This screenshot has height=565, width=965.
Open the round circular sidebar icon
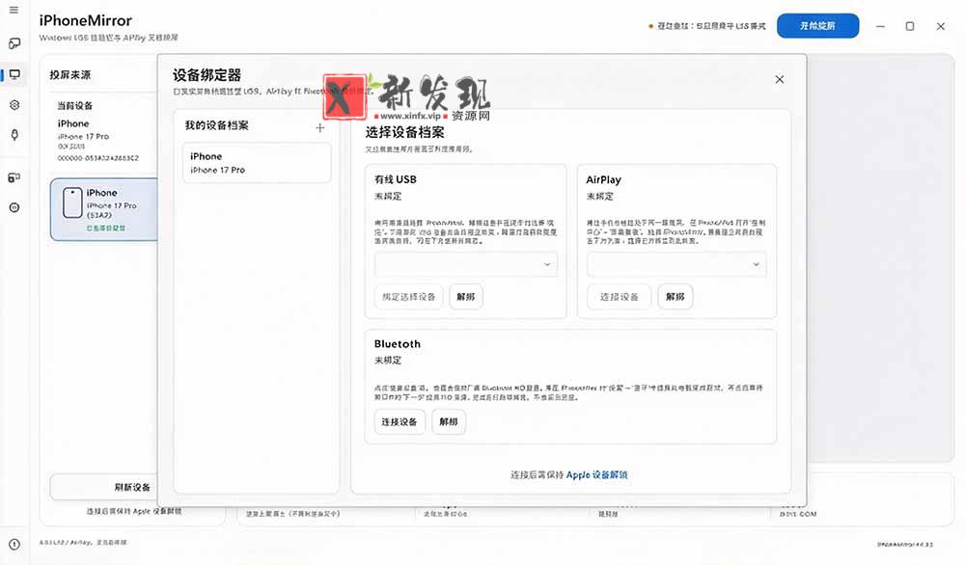tap(14, 208)
